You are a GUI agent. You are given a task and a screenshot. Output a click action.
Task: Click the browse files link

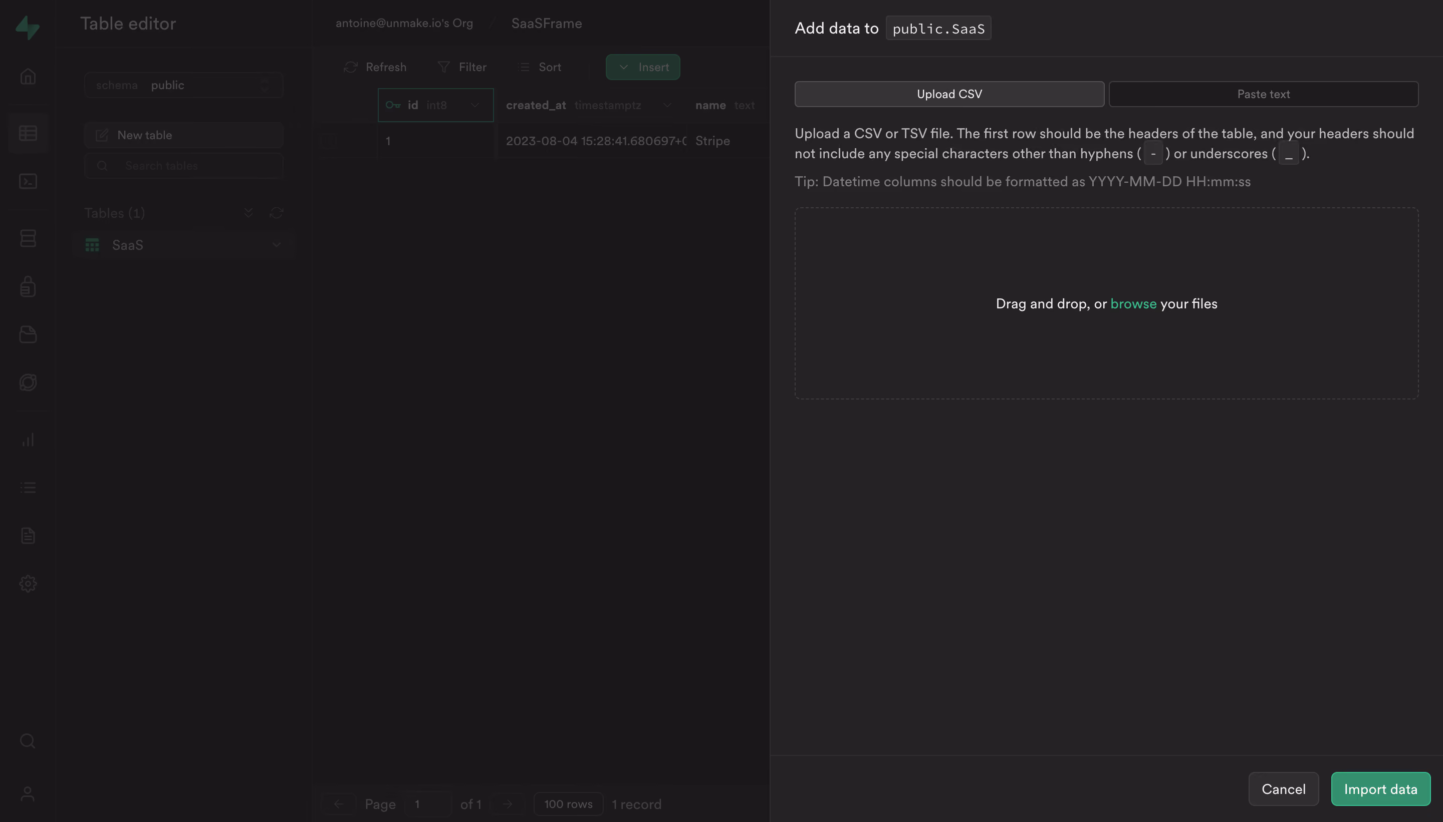[1133, 304]
